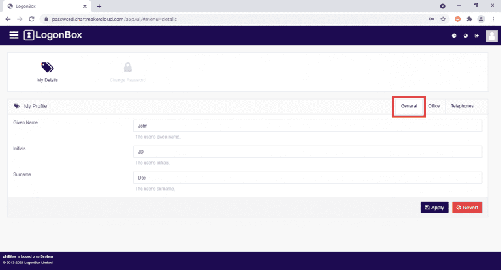Click the globe language icon in header
Image resolution: width=501 pixels, height=270 pixels.
[x=466, y=36]
